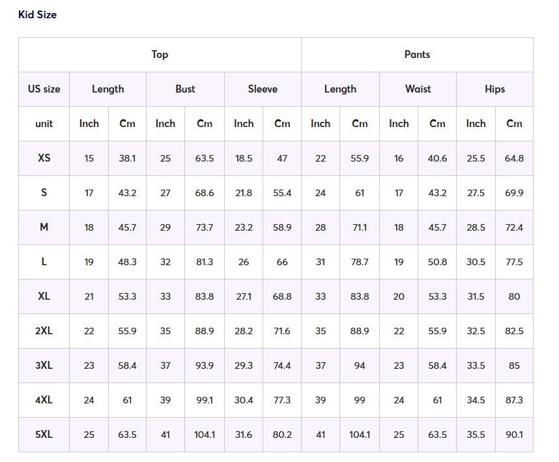Select the M bust value 73.7 cm
Image resolution: width=559 pixels, height=462 pixels.
205,227
